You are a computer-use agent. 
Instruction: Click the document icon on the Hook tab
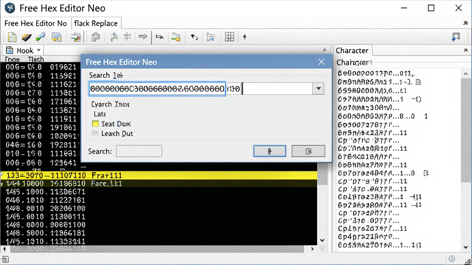(10, 50)
